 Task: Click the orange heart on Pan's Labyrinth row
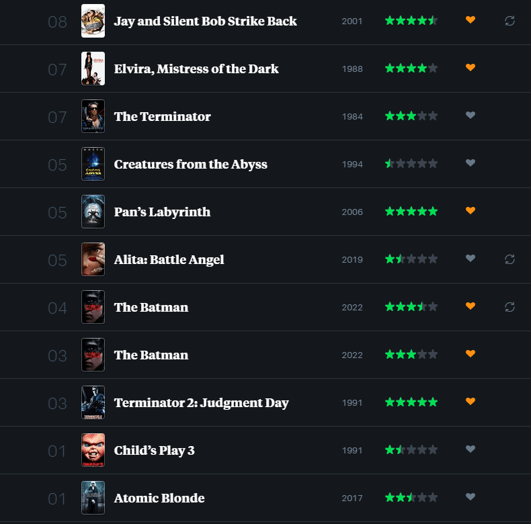(x=471, y=211)
